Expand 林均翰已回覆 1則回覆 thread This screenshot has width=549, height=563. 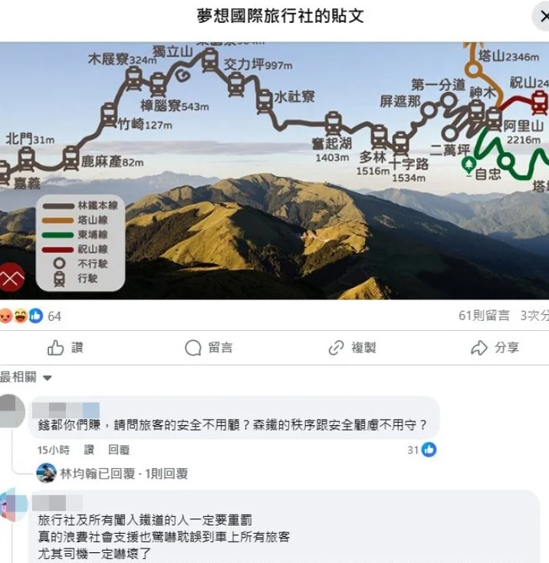(x=123, y=473)
